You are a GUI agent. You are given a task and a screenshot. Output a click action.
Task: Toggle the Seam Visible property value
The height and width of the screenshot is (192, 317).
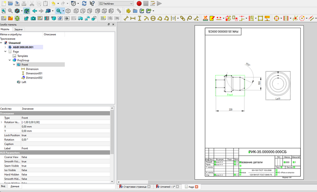tap(24, 166)
